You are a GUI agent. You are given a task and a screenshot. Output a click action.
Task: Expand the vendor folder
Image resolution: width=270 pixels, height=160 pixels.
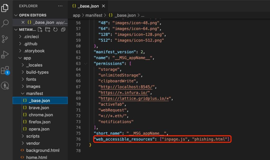[x=23, y=143]
